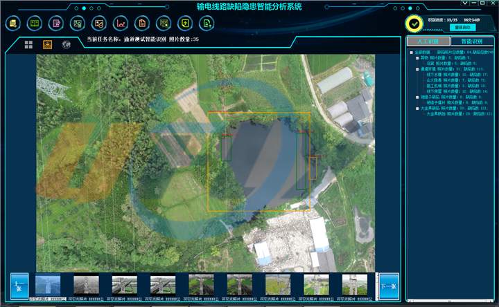This screenshot has width=499, height=307.
Task: Open the globe map view
Action: [67, 45]
